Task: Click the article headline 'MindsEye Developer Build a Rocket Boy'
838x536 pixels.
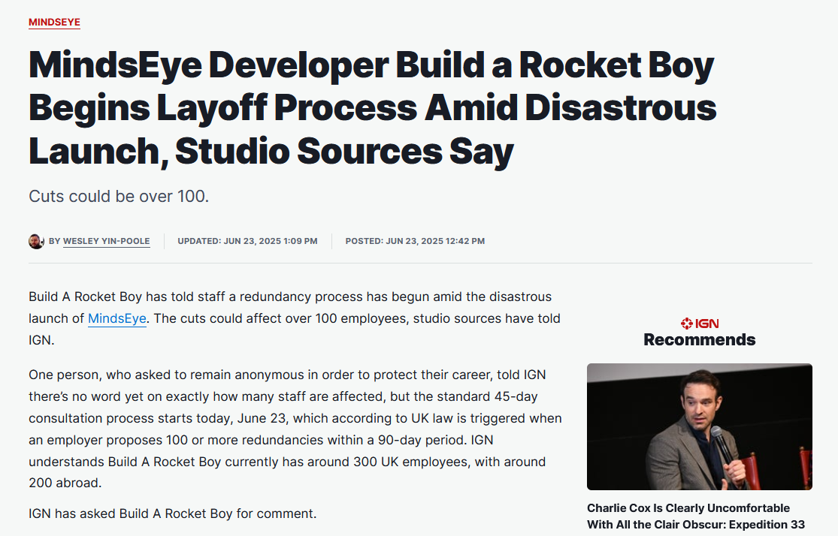Action: (373, 108)
